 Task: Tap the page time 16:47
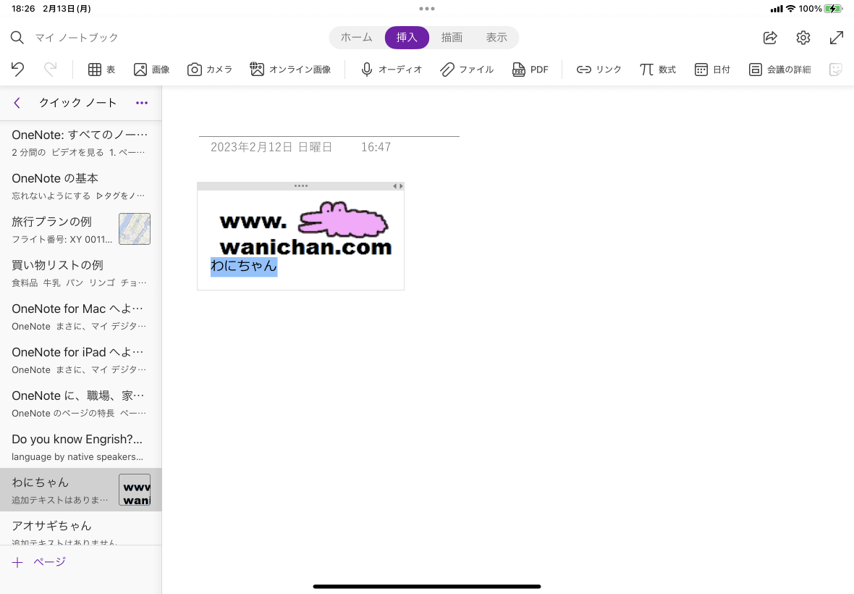click(376, 147)
